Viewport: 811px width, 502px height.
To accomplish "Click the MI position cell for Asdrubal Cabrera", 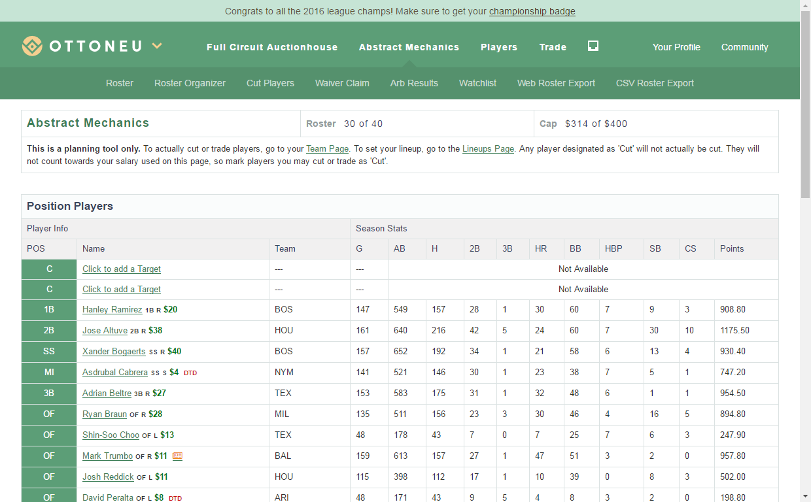I will point(49,373).
